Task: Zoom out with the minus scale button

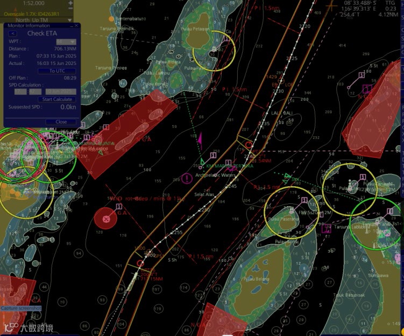Action: point(70,9)
